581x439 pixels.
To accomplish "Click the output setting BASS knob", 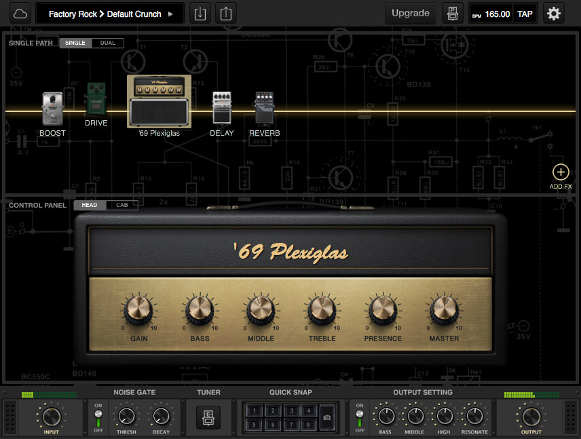I will tap(386, 416).
